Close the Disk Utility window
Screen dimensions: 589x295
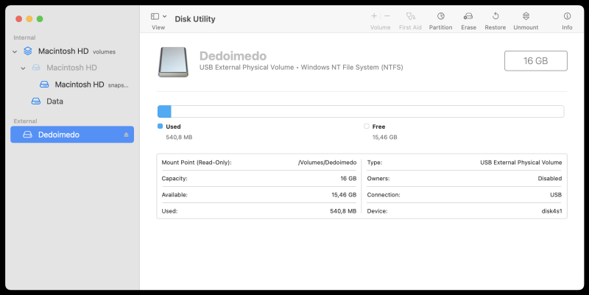[19, 19]
